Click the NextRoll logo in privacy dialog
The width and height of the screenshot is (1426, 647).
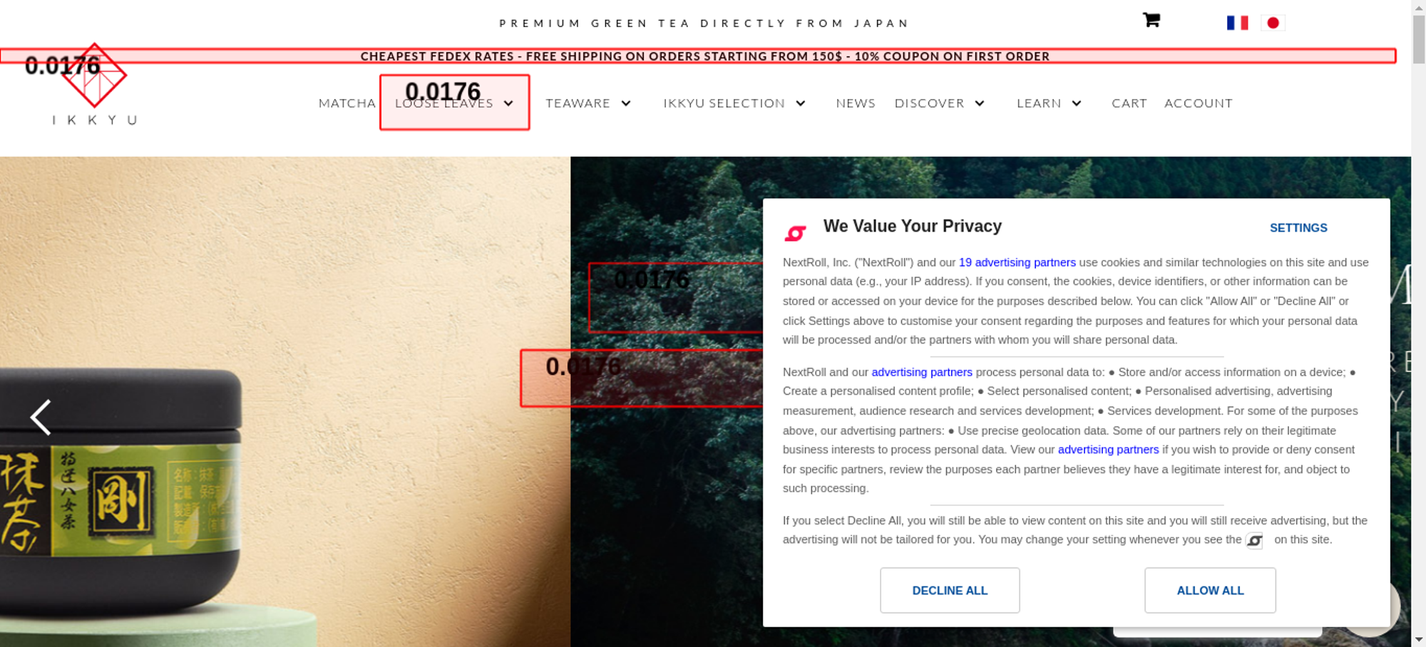pyautogui.click(x=795, y=232)
